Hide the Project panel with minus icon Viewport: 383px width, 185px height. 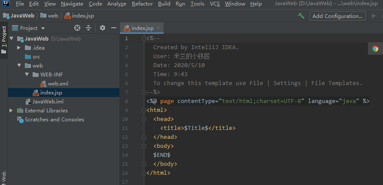[x=114, y=28]
